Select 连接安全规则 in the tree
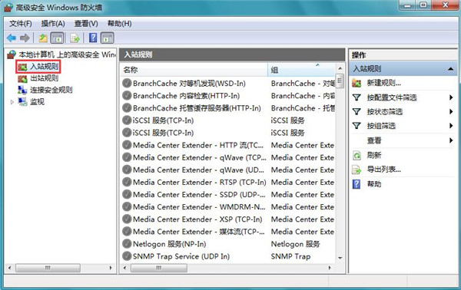The width and height of the screenshot is (461, 290). click(51, 90)
